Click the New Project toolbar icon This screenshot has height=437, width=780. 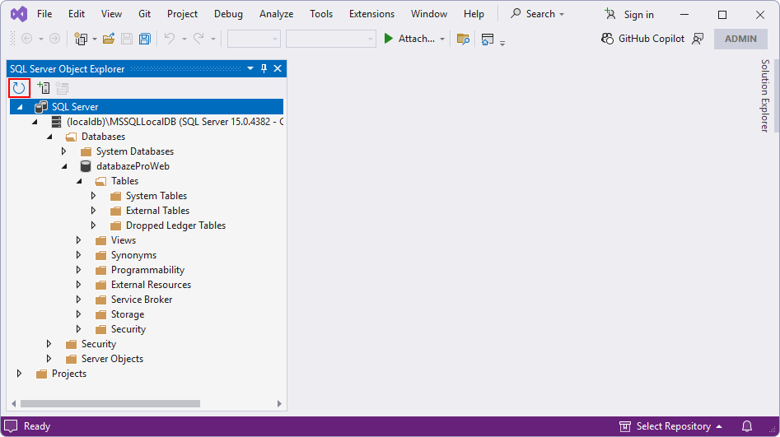pos(81,39)
